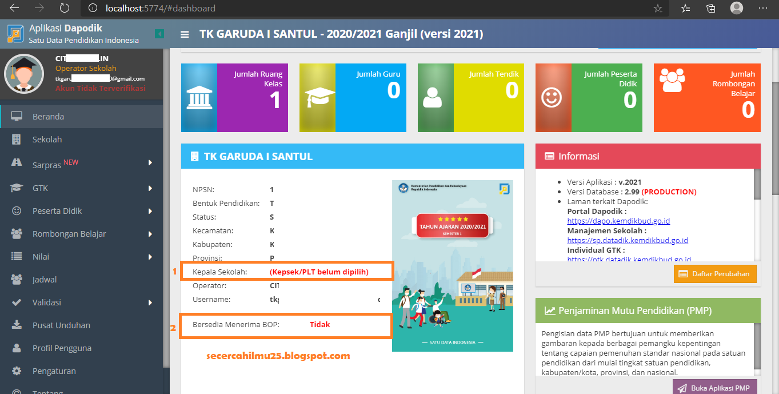Expand the GTK submenu chevron
Viewport: 779px width, 394px height.
[x=150, y=188]
